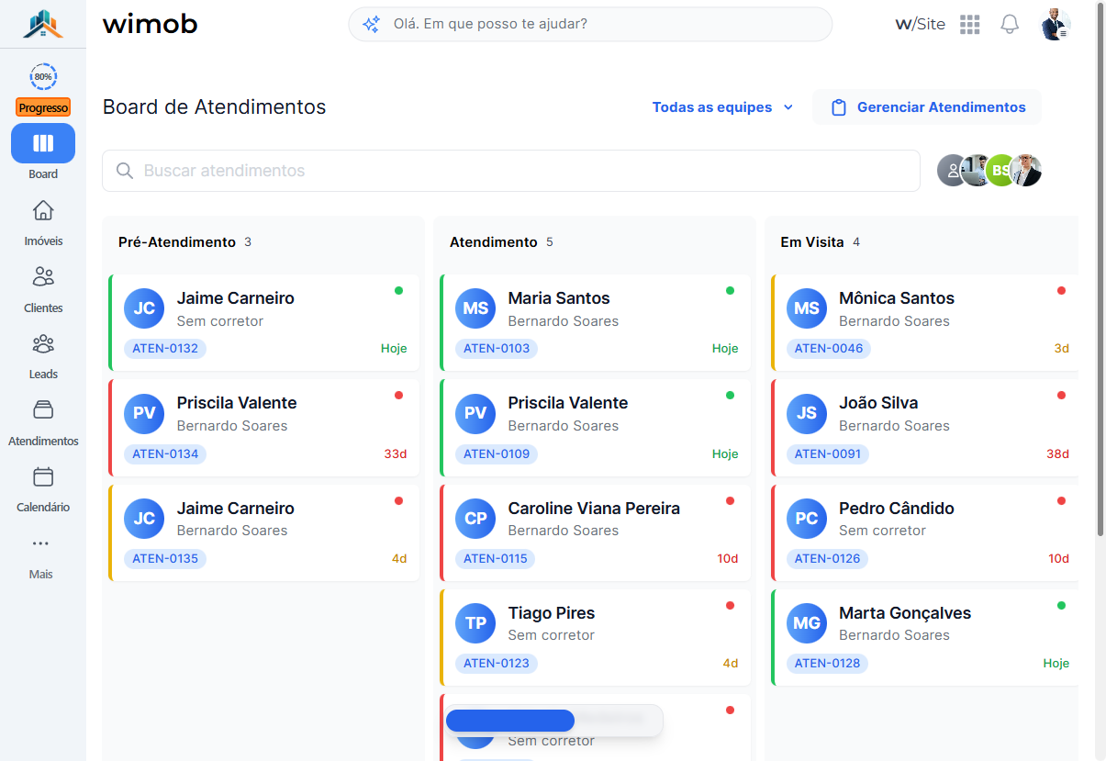The width and height of the screenshot is (1106, 761).
Task: Open tag ATEN-0132
Action: (x=165, y=349)
